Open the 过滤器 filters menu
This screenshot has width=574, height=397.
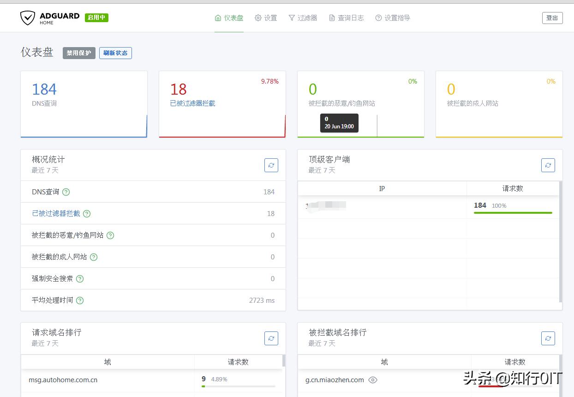pos(303,18)
